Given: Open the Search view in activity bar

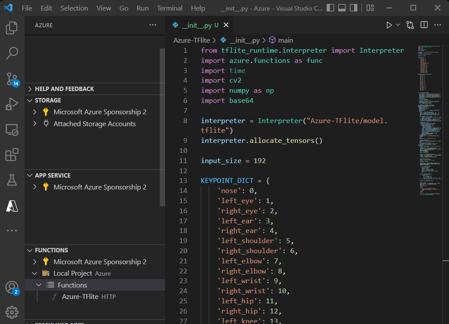Looking at the screenshot, I should [12, 54].
